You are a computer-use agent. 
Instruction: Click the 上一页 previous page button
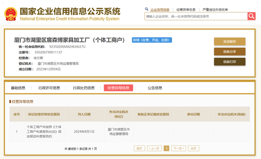[154, 148]
